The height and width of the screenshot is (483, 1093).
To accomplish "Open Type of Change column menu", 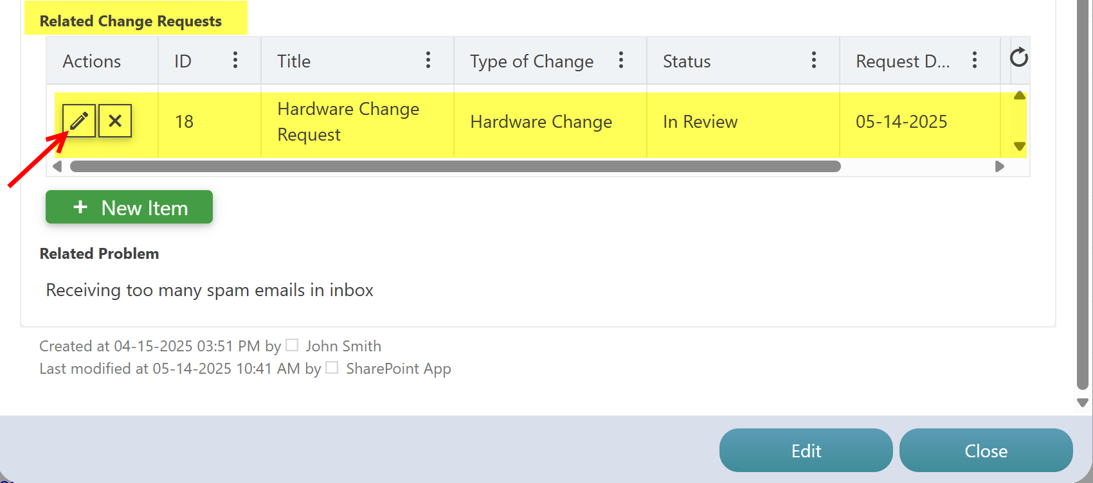I will [x=621, y=60].
